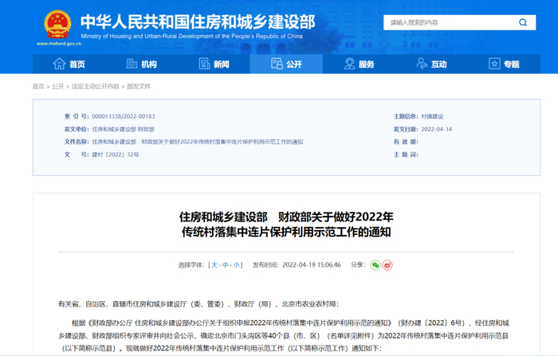
Task: Open the 机构 navigation tab
Action: tap(142, 64)
